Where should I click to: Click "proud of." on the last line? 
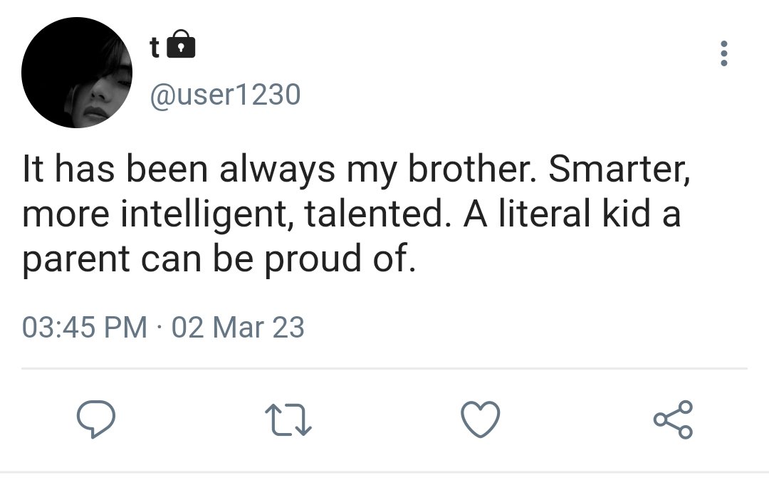tap(340, 259)
